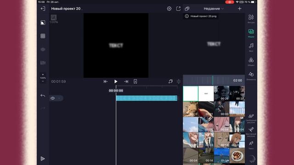Zoom out with the minus button
Screen dimensions: 294x165
click(x=43, y=81)
